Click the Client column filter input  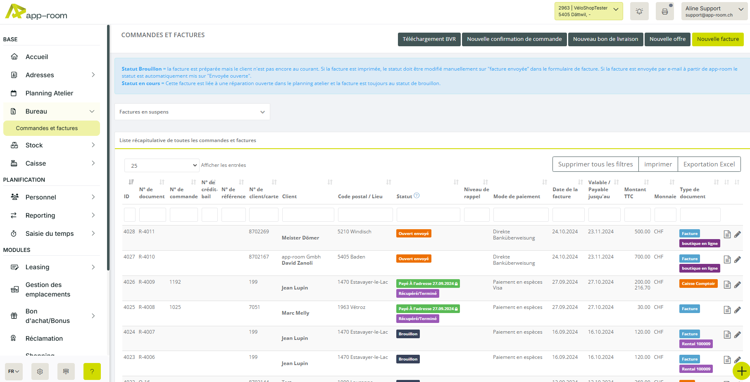(x=308, y=215)
